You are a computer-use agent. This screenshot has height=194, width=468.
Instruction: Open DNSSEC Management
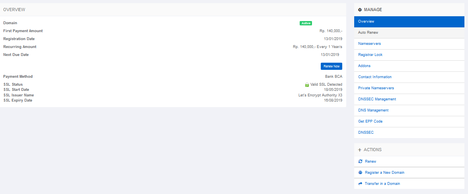(409, 99)
